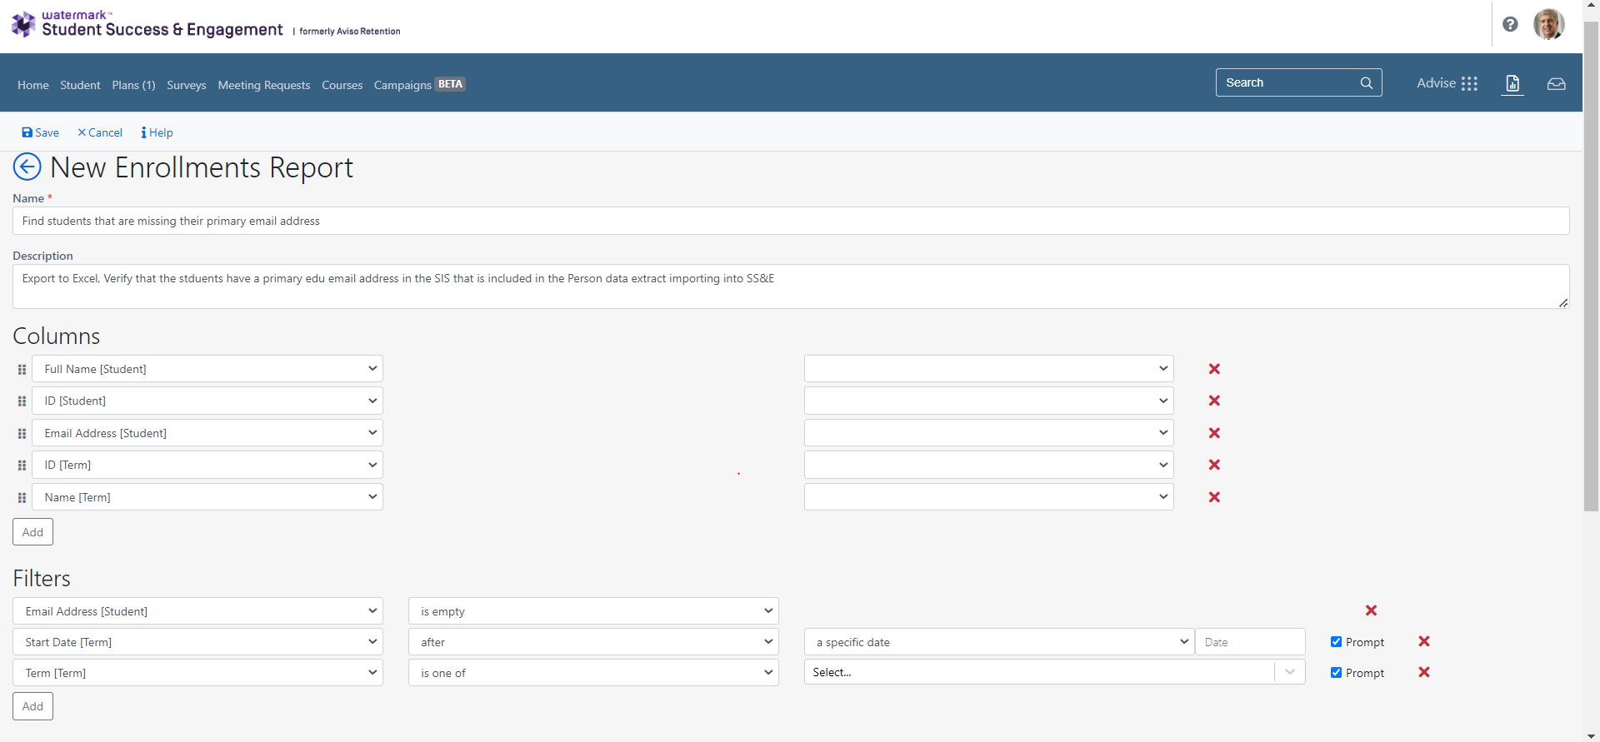Open the inbox tray icon

point(1556,84)
